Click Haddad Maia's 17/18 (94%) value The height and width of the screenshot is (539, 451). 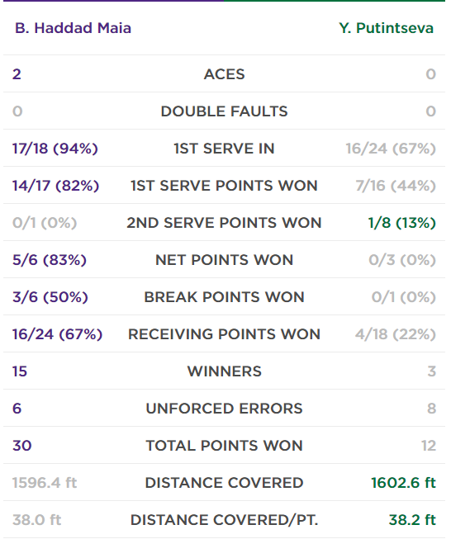pyautogui.click(x=55, y=148)
